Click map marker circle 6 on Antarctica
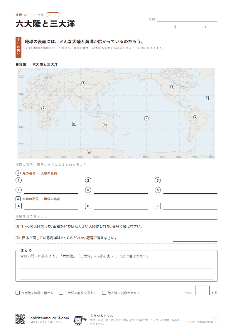The image size is (233, 330). tap(89, 152)
